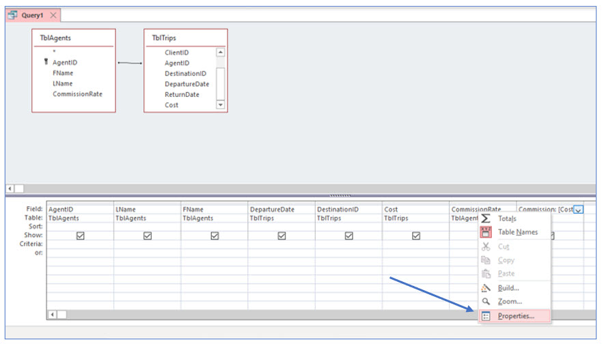Screen dimensions: 604x344
Task: Select Cut in the context menu
Action: (x=514, y=246)
